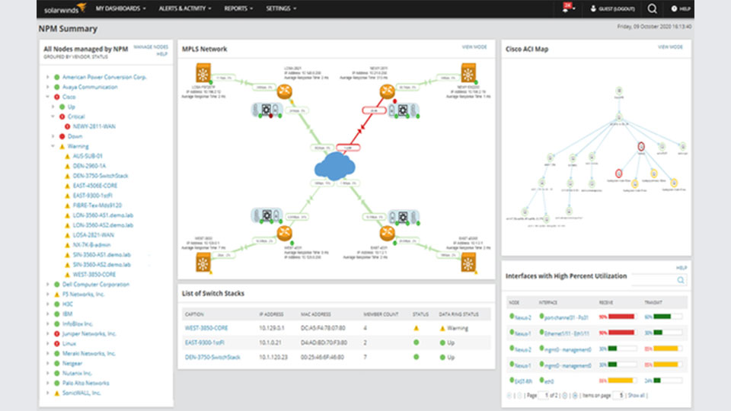Click IP address 10.129.0.1 in switch stacks
Viewport: 731px width, 411px height.
tap(272, 328)
